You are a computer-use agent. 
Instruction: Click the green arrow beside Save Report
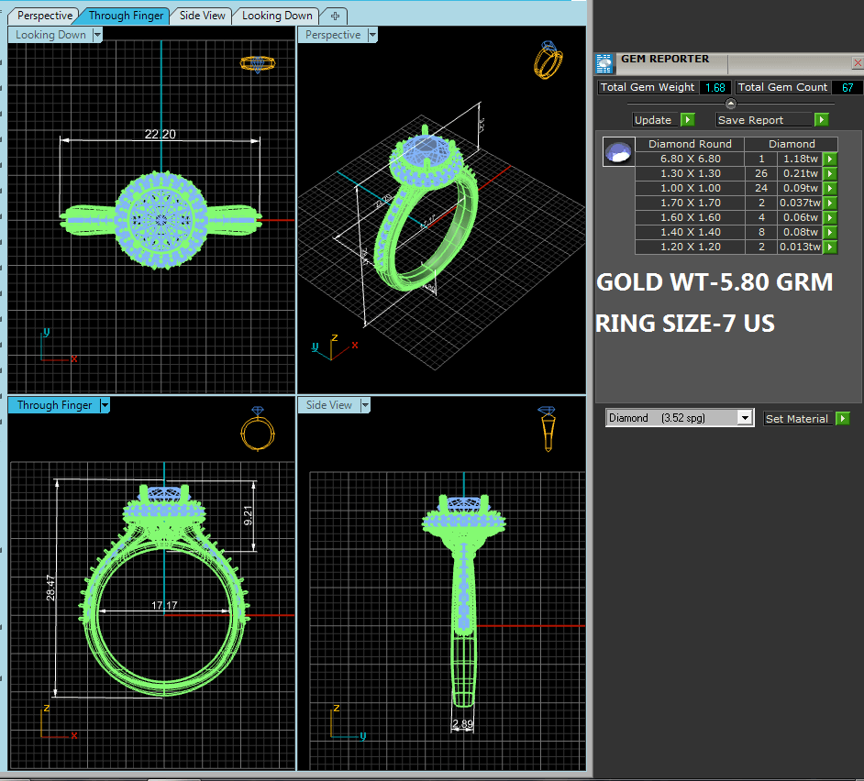point(821,120)
